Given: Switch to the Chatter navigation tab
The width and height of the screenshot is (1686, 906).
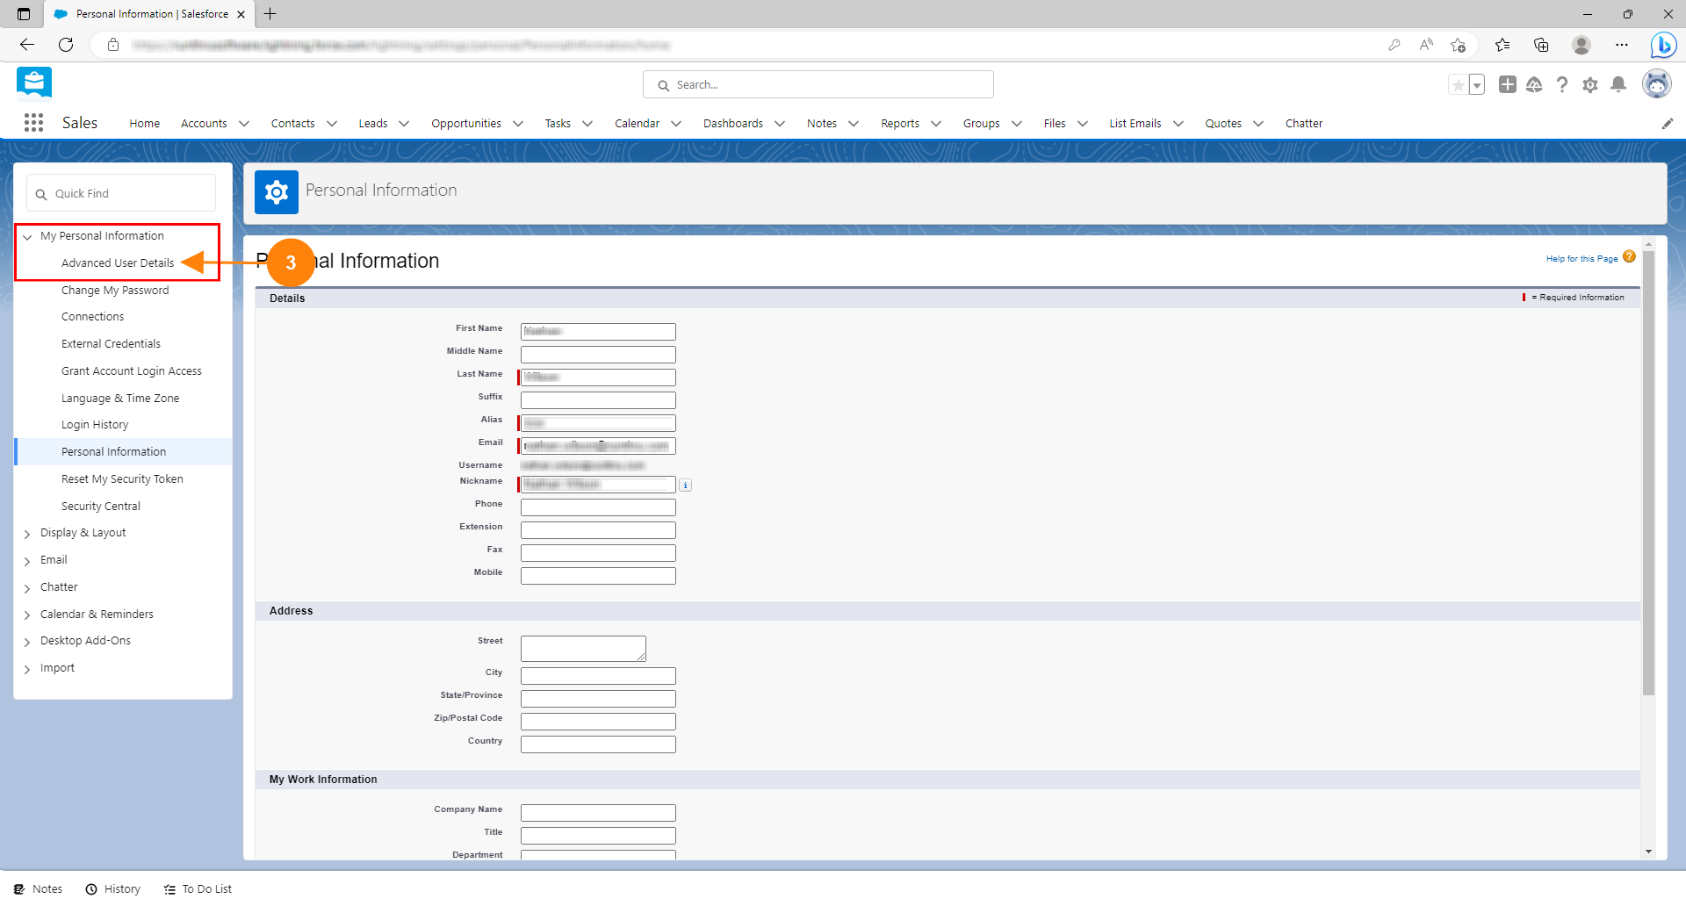Looking at the screenshot, I should pyautogui.click(x=1303, y=124).
